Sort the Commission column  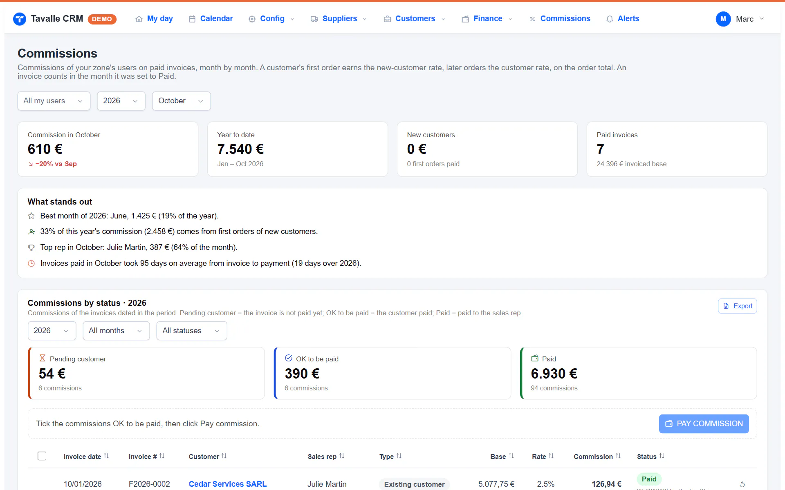(597, 457)
